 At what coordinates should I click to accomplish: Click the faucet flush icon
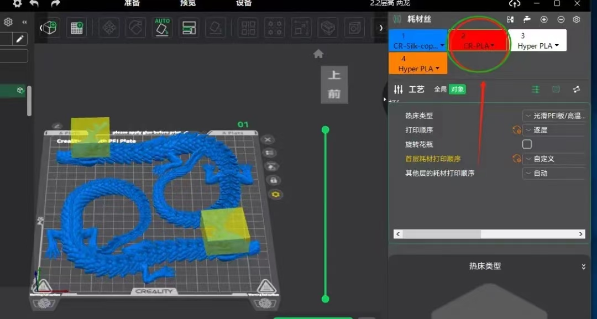pos(527,19)
